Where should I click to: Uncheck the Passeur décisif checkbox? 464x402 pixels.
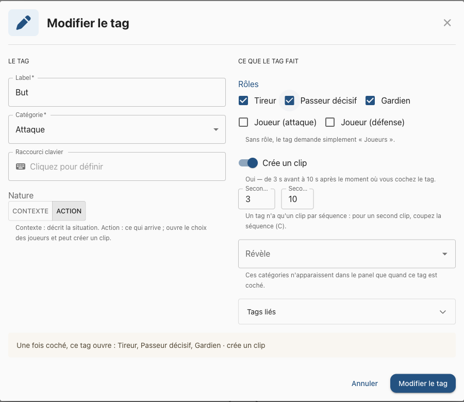click(289, 100)
